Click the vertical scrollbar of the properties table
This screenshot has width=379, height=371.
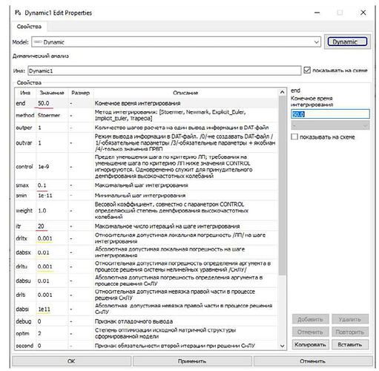click(282, 185)
